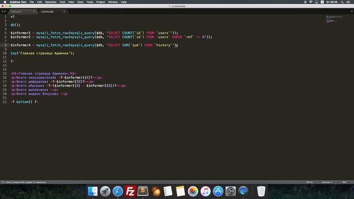Open the Help menu
The width and height of the screenshot is (354, 199).
(x=124, y=2)
